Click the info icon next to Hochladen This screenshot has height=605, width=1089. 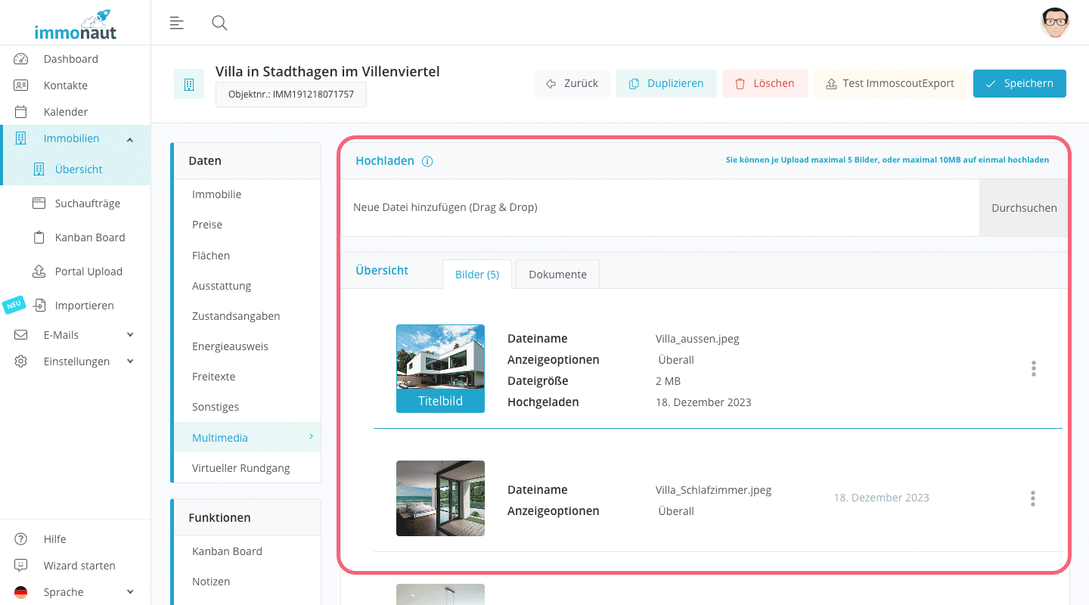click(427, 160)
